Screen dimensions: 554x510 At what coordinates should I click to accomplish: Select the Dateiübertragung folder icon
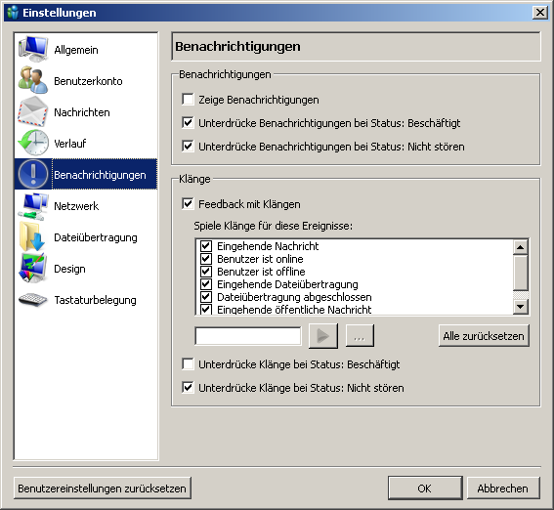(33, 237)
